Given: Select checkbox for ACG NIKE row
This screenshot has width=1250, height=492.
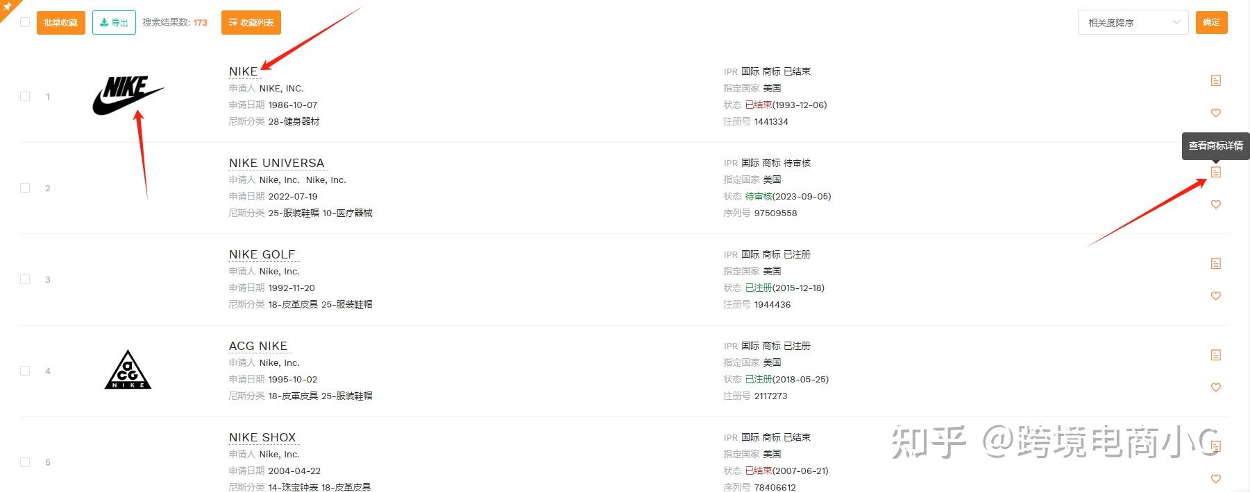Looking at the screenshot, I should [25, 371].
